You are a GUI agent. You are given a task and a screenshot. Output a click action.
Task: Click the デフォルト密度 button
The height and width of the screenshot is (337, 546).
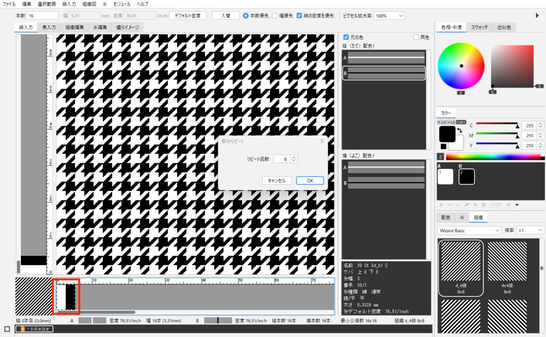pos(187,16)
